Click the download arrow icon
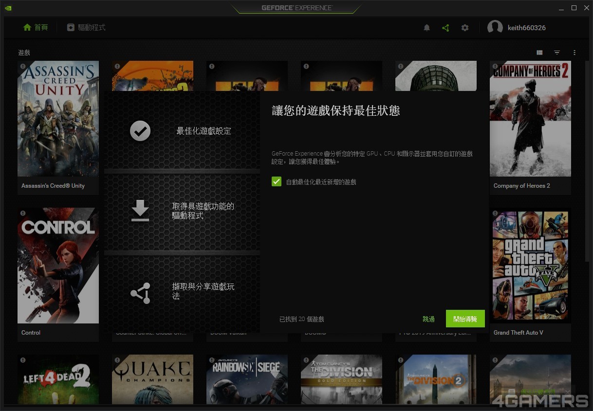The width and height of the screenshot is (593, 411). pos(140,210)
